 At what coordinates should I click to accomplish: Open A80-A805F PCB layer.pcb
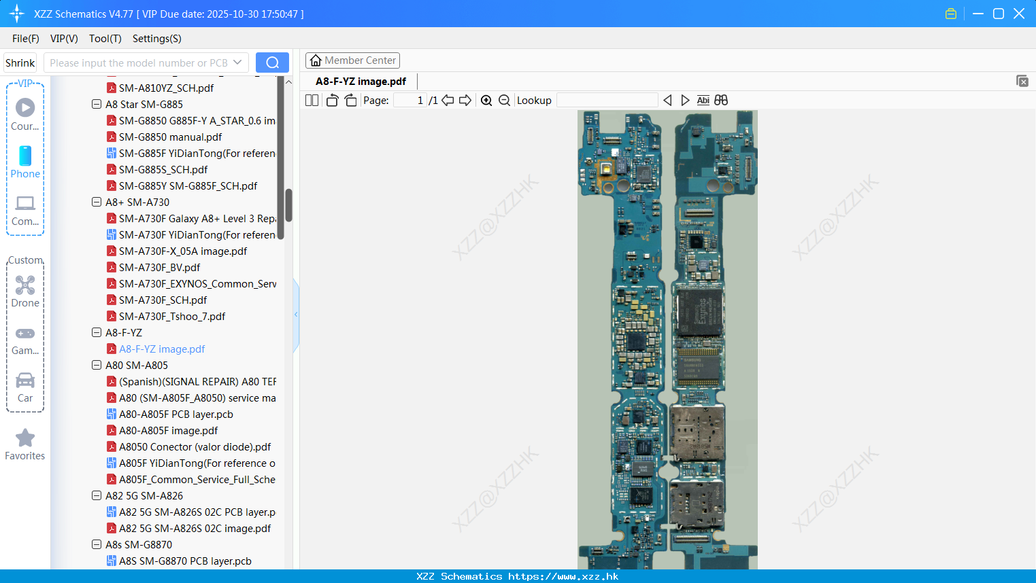pos(176,414)
